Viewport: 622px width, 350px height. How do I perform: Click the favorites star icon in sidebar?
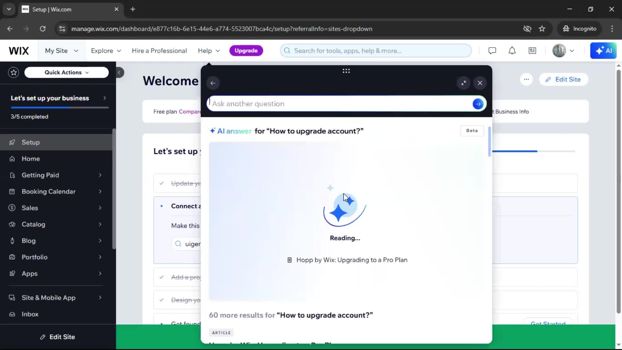point(14,72)
